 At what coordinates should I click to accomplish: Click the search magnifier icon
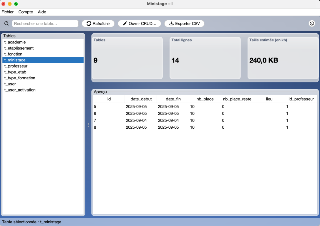coord(6,24)
